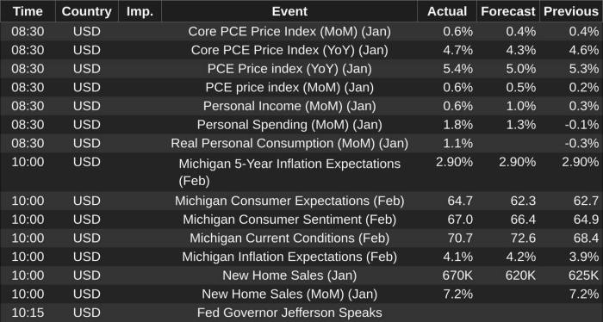Open Real Personal Consumption (MoM) event
Viewport: 603px width, 322px height.
tap(289, 143)
